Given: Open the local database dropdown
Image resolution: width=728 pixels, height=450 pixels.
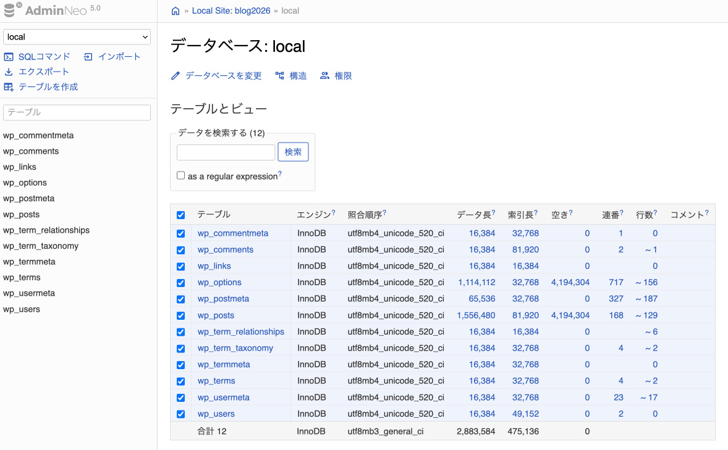Looking at the screenshot, I should pos(77,37).
